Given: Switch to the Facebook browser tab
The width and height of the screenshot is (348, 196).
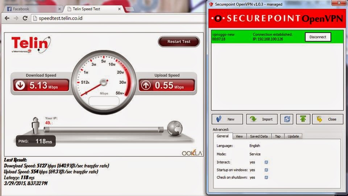Looking at the screenshot, I should click(x=33, y=9).
